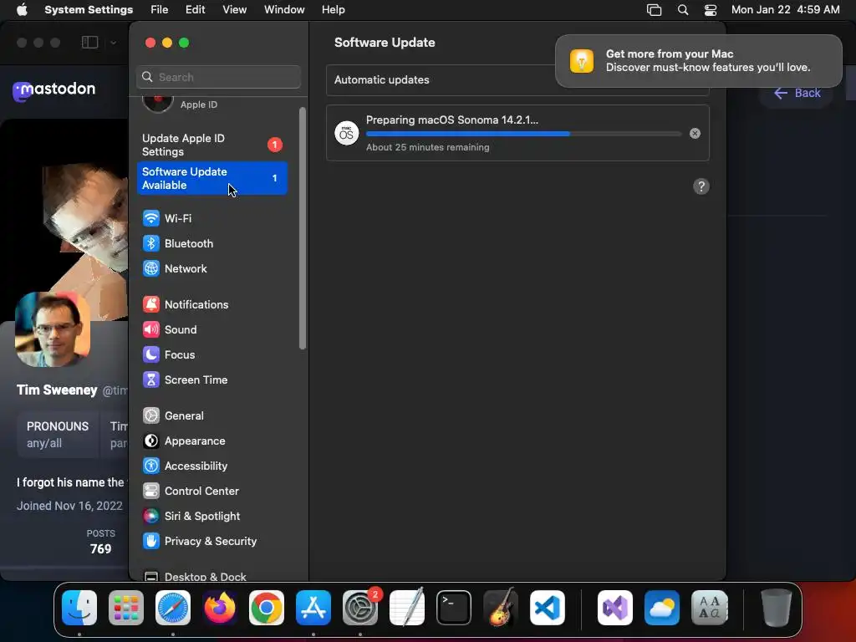Click the Tips lightbulb notification icon

582,60
